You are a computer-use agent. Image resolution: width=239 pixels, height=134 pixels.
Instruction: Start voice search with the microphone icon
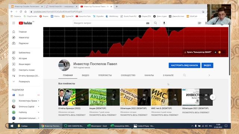pyautogui.click(x=164, y=23)
